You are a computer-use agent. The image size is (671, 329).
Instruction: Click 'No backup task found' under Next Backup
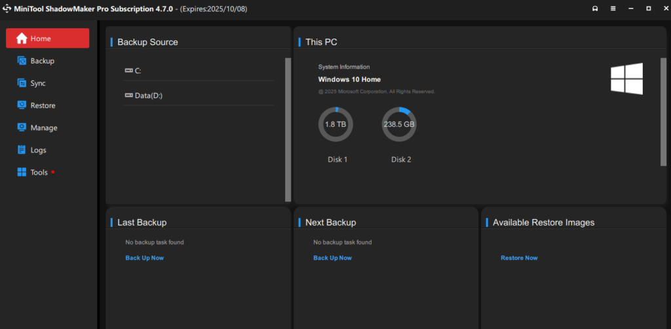coord(342,242)
